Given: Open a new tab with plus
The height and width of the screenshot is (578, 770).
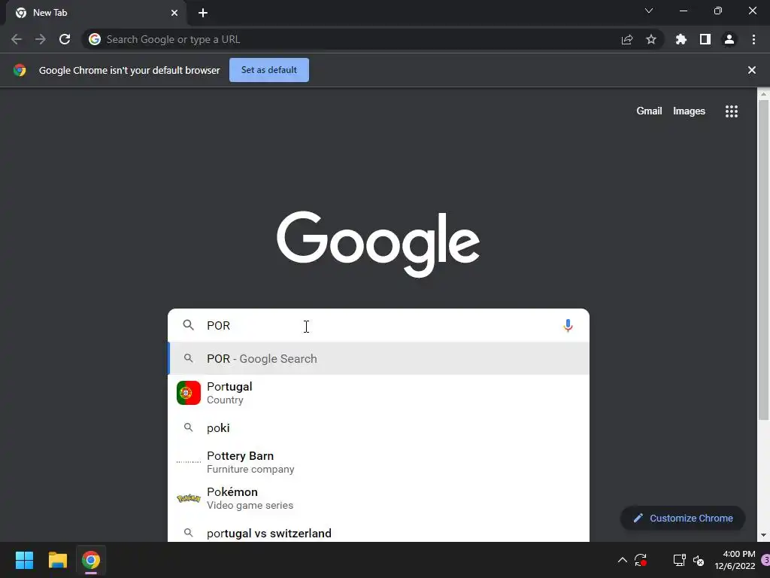Looking at the screenshot, I should coord(203,13).
